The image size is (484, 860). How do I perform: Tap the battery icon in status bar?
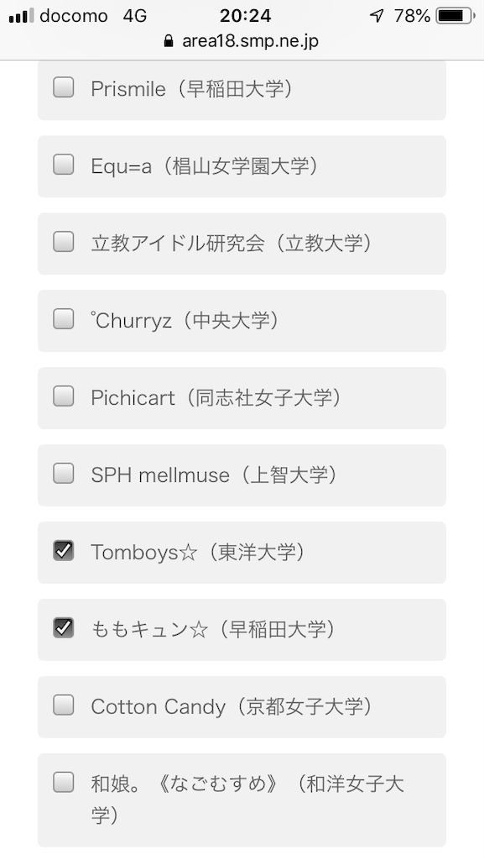click(455, 16)
